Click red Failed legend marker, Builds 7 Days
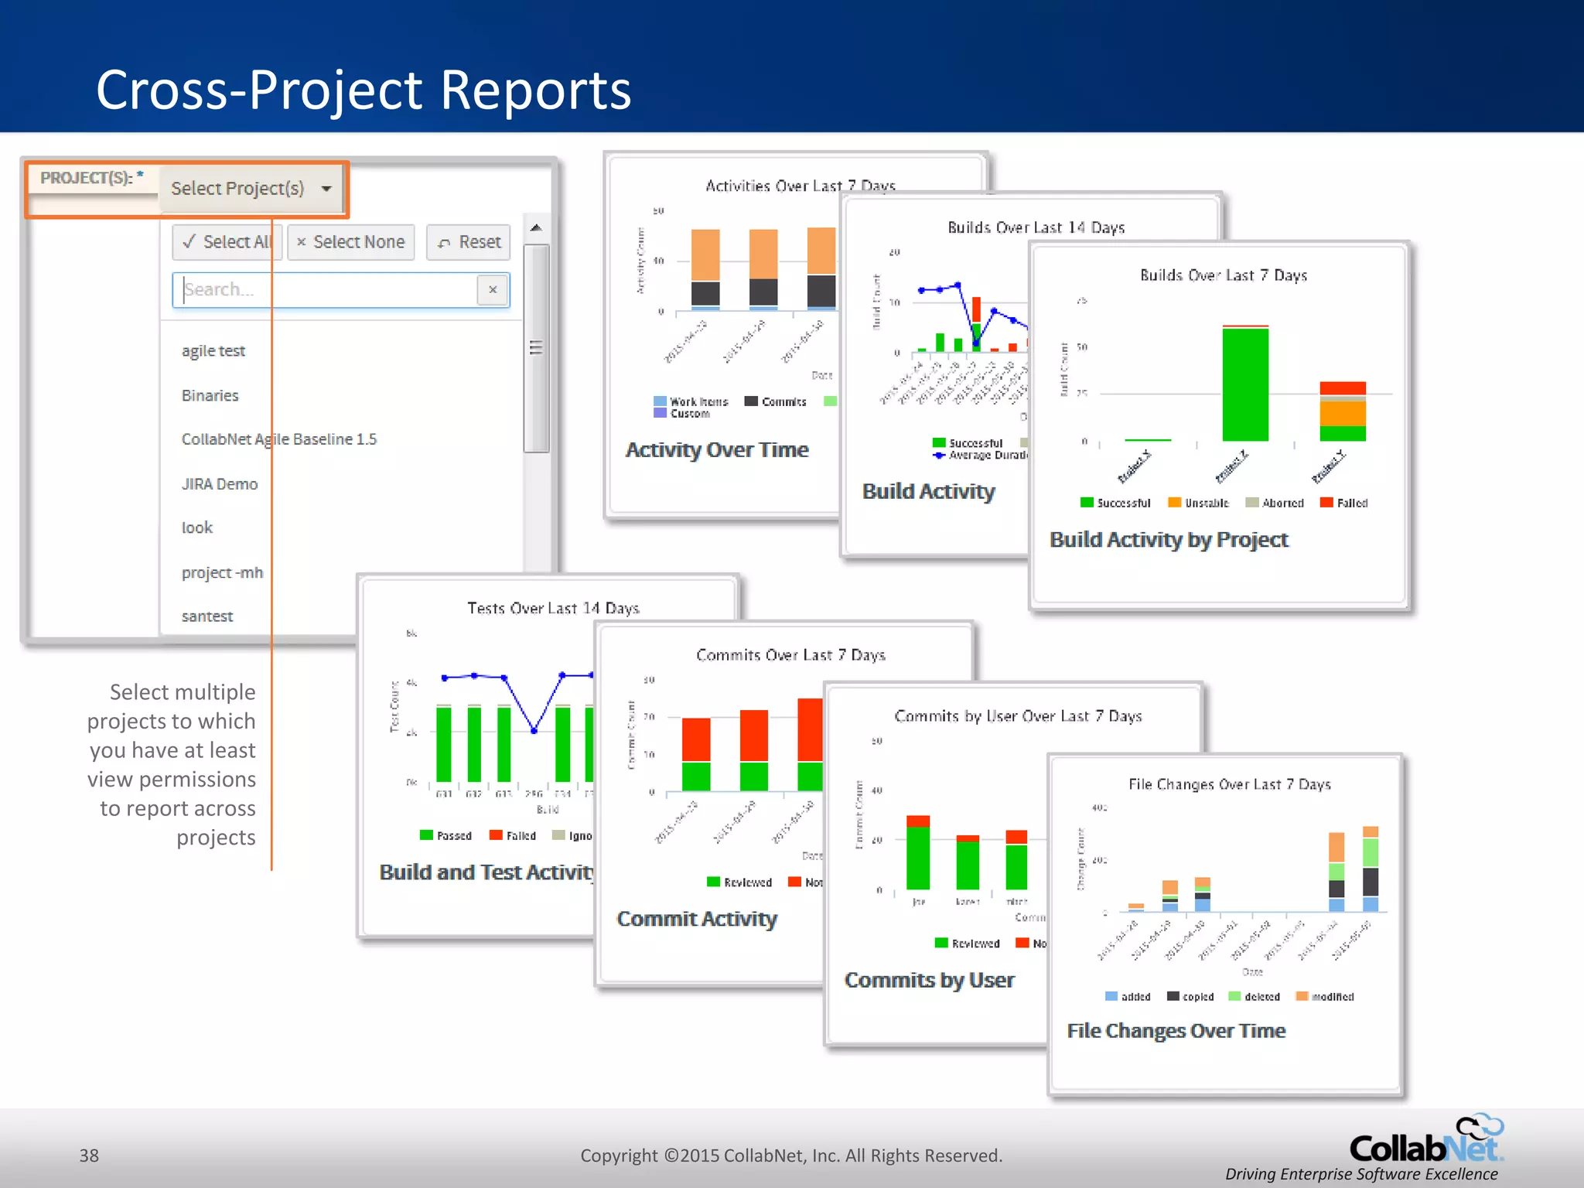Viewport: 1584px width, 1188px height. [x=1326, y=503]
